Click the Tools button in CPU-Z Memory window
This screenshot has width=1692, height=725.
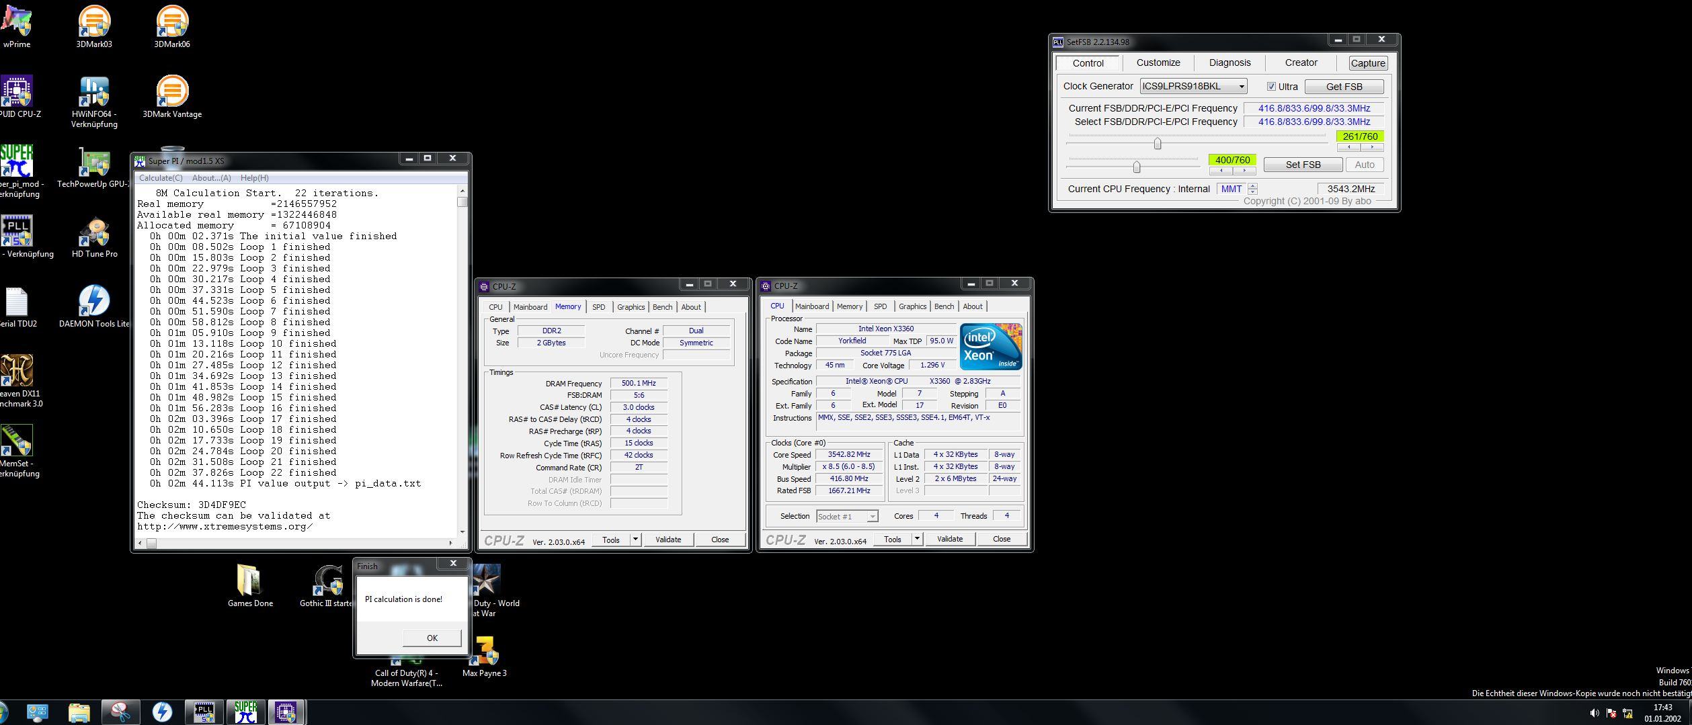coord(610,540)
